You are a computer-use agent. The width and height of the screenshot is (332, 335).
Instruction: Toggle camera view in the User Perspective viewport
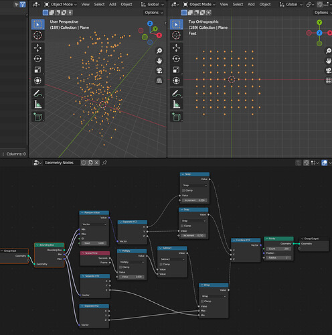pos(159,70)
